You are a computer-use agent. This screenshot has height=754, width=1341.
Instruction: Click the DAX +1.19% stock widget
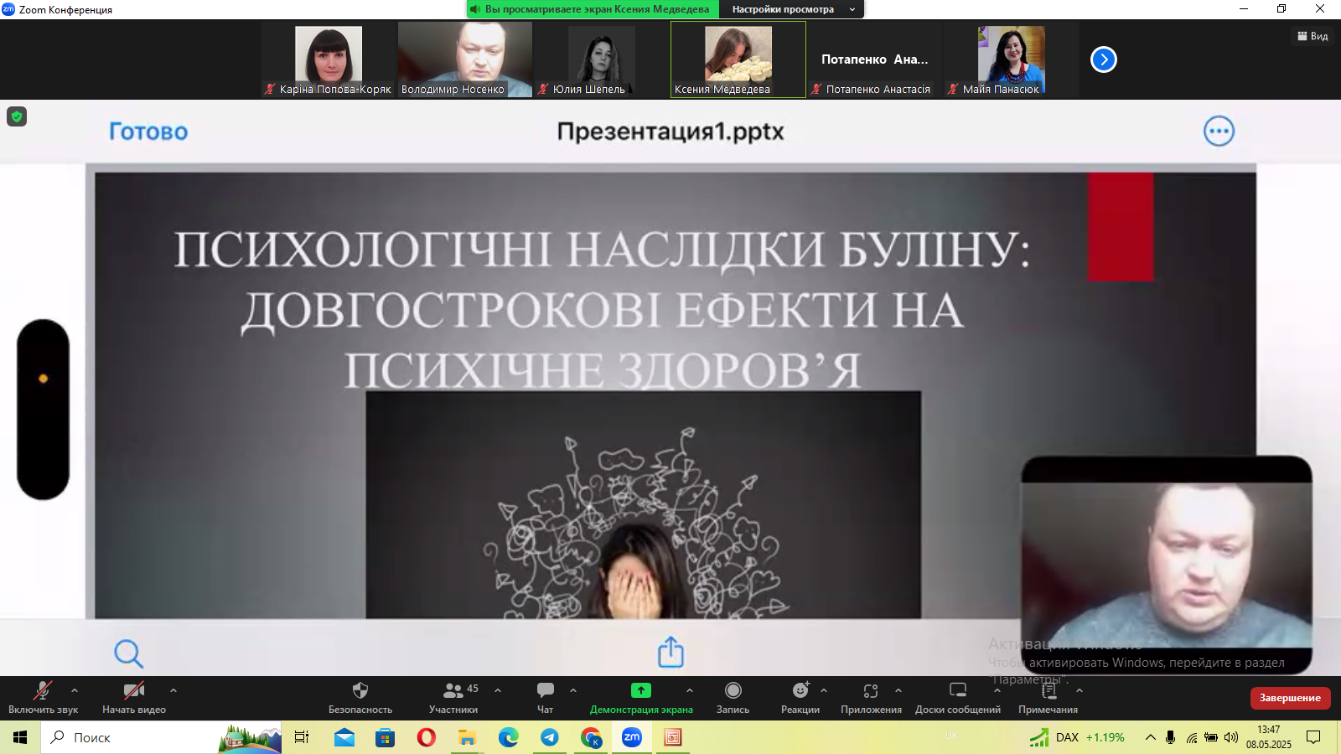[x=1077, y=737]
